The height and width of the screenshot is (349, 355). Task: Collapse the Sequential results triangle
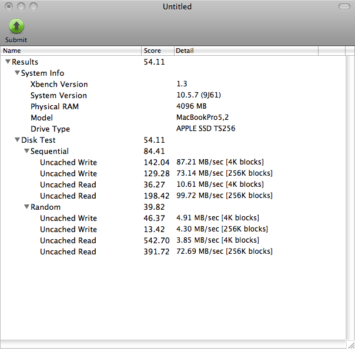click(26, 151)
